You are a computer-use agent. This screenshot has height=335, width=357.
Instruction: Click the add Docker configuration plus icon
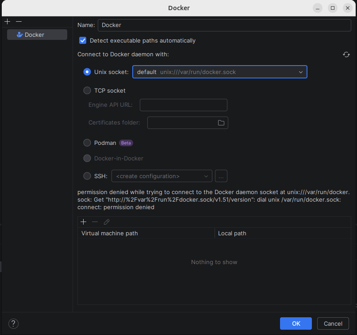tap(8, 21)
